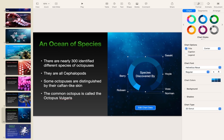
Task: Insert a Text box from toolbar
Action: point(122,4)
